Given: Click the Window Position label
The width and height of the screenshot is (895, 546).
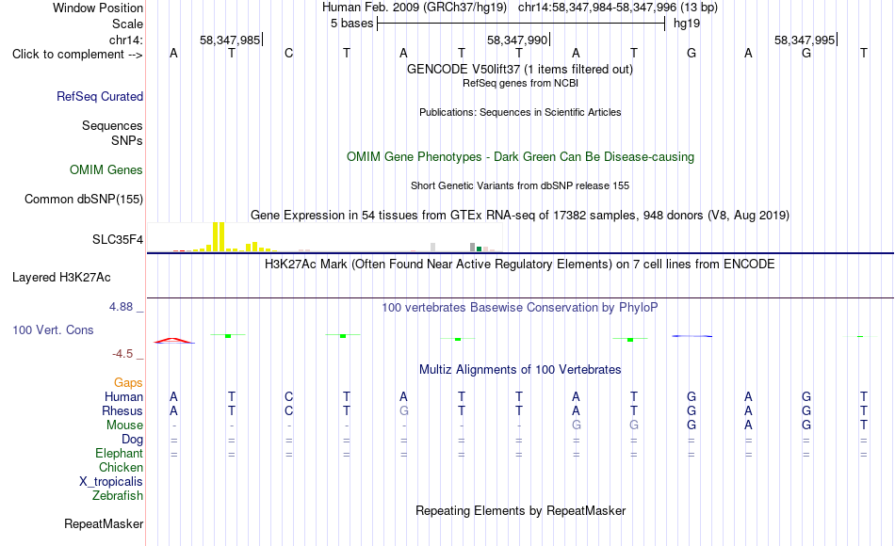Looking at the screenshot, I should [98, 8].
